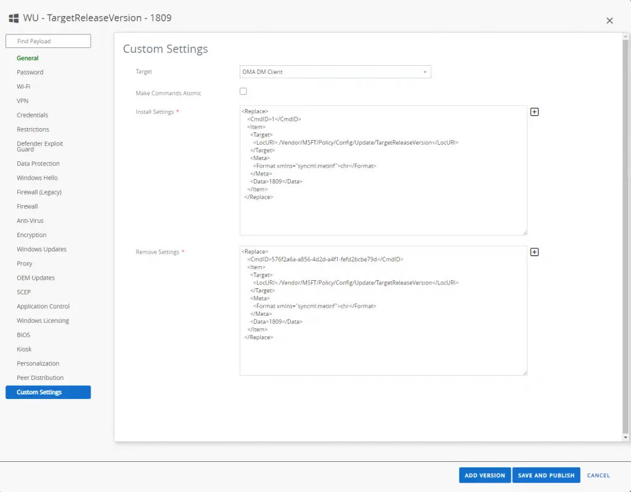Click the Windows logo in the title

click(14, 18)
